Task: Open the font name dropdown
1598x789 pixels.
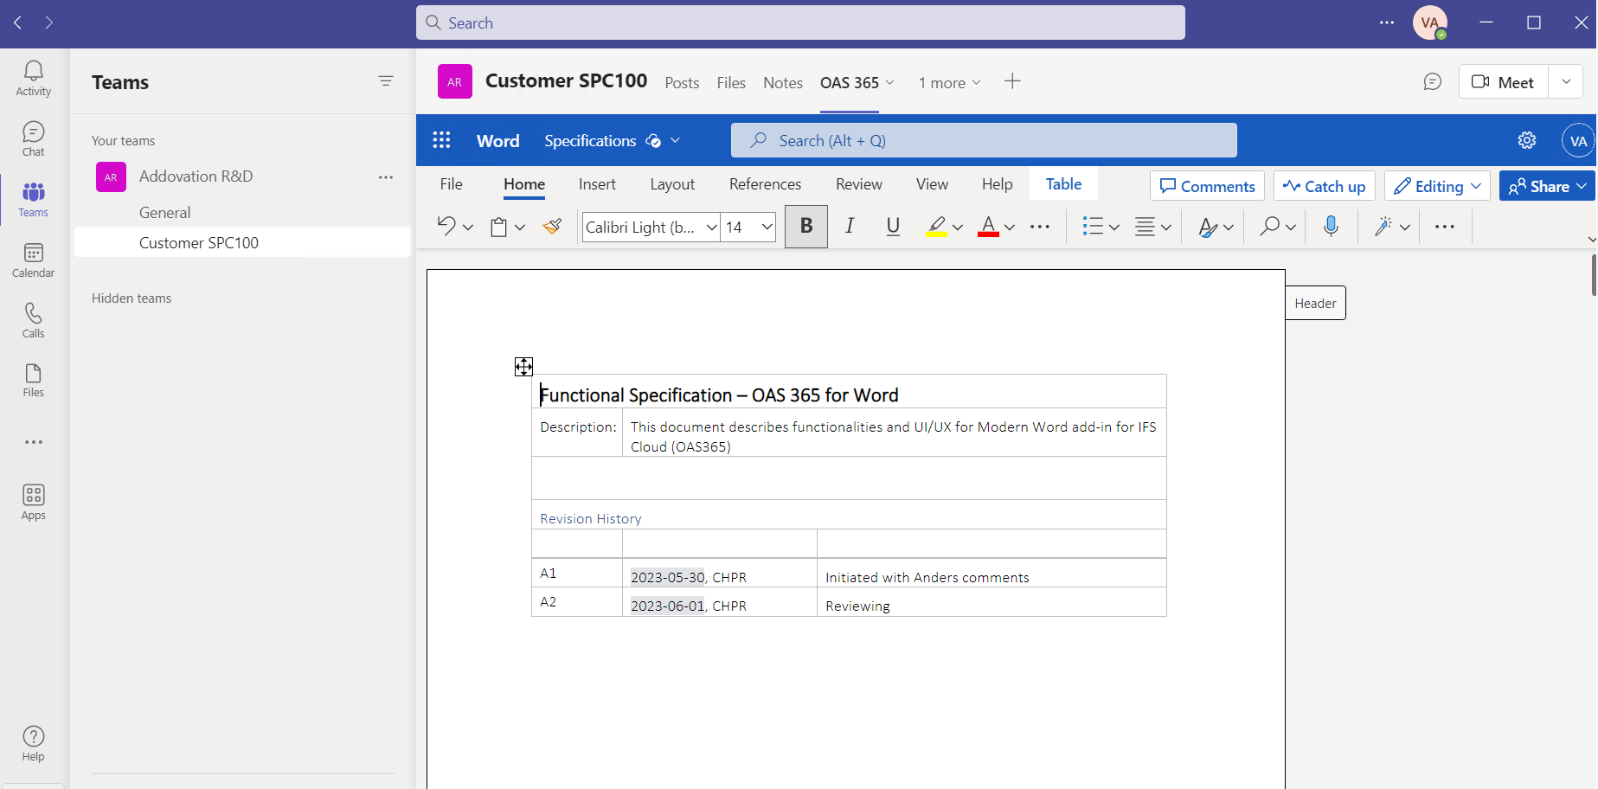Action: [x=711, y=228]
